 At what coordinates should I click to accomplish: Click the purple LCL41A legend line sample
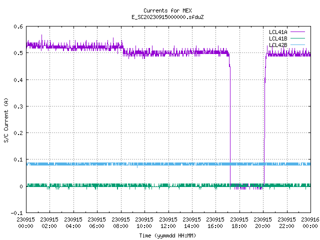coord(297,32)
